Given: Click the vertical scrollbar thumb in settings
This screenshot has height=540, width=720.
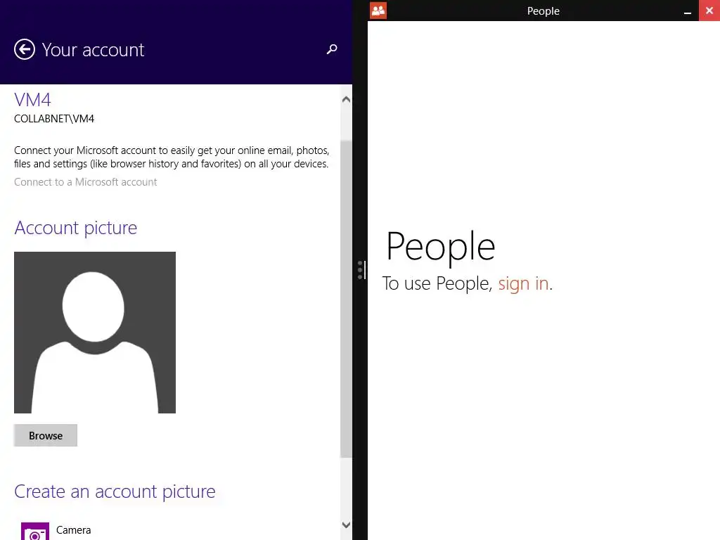Looking at the screenshot, I should point(346,299).
